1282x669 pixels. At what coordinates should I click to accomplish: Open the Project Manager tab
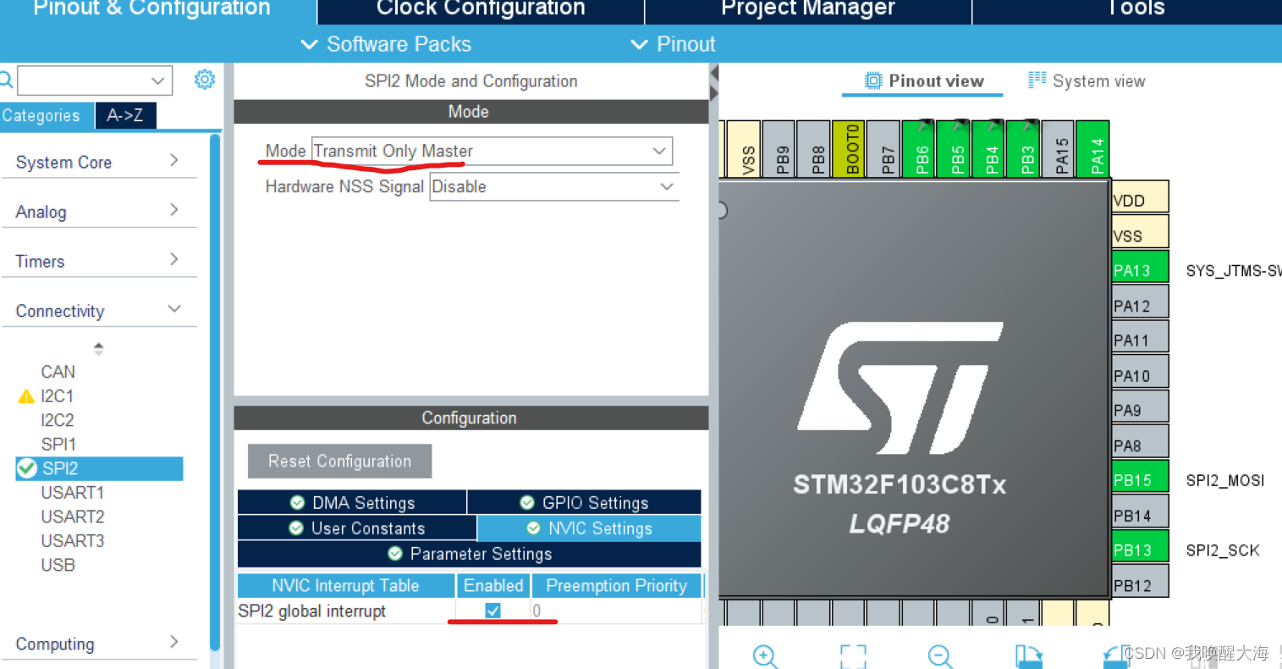[x=806, y=9]
